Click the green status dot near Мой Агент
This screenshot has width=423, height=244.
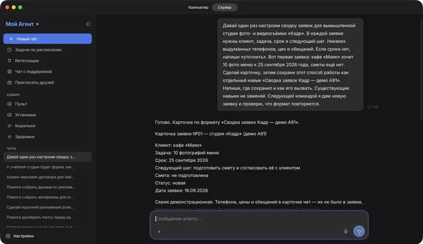coord(38,24)
